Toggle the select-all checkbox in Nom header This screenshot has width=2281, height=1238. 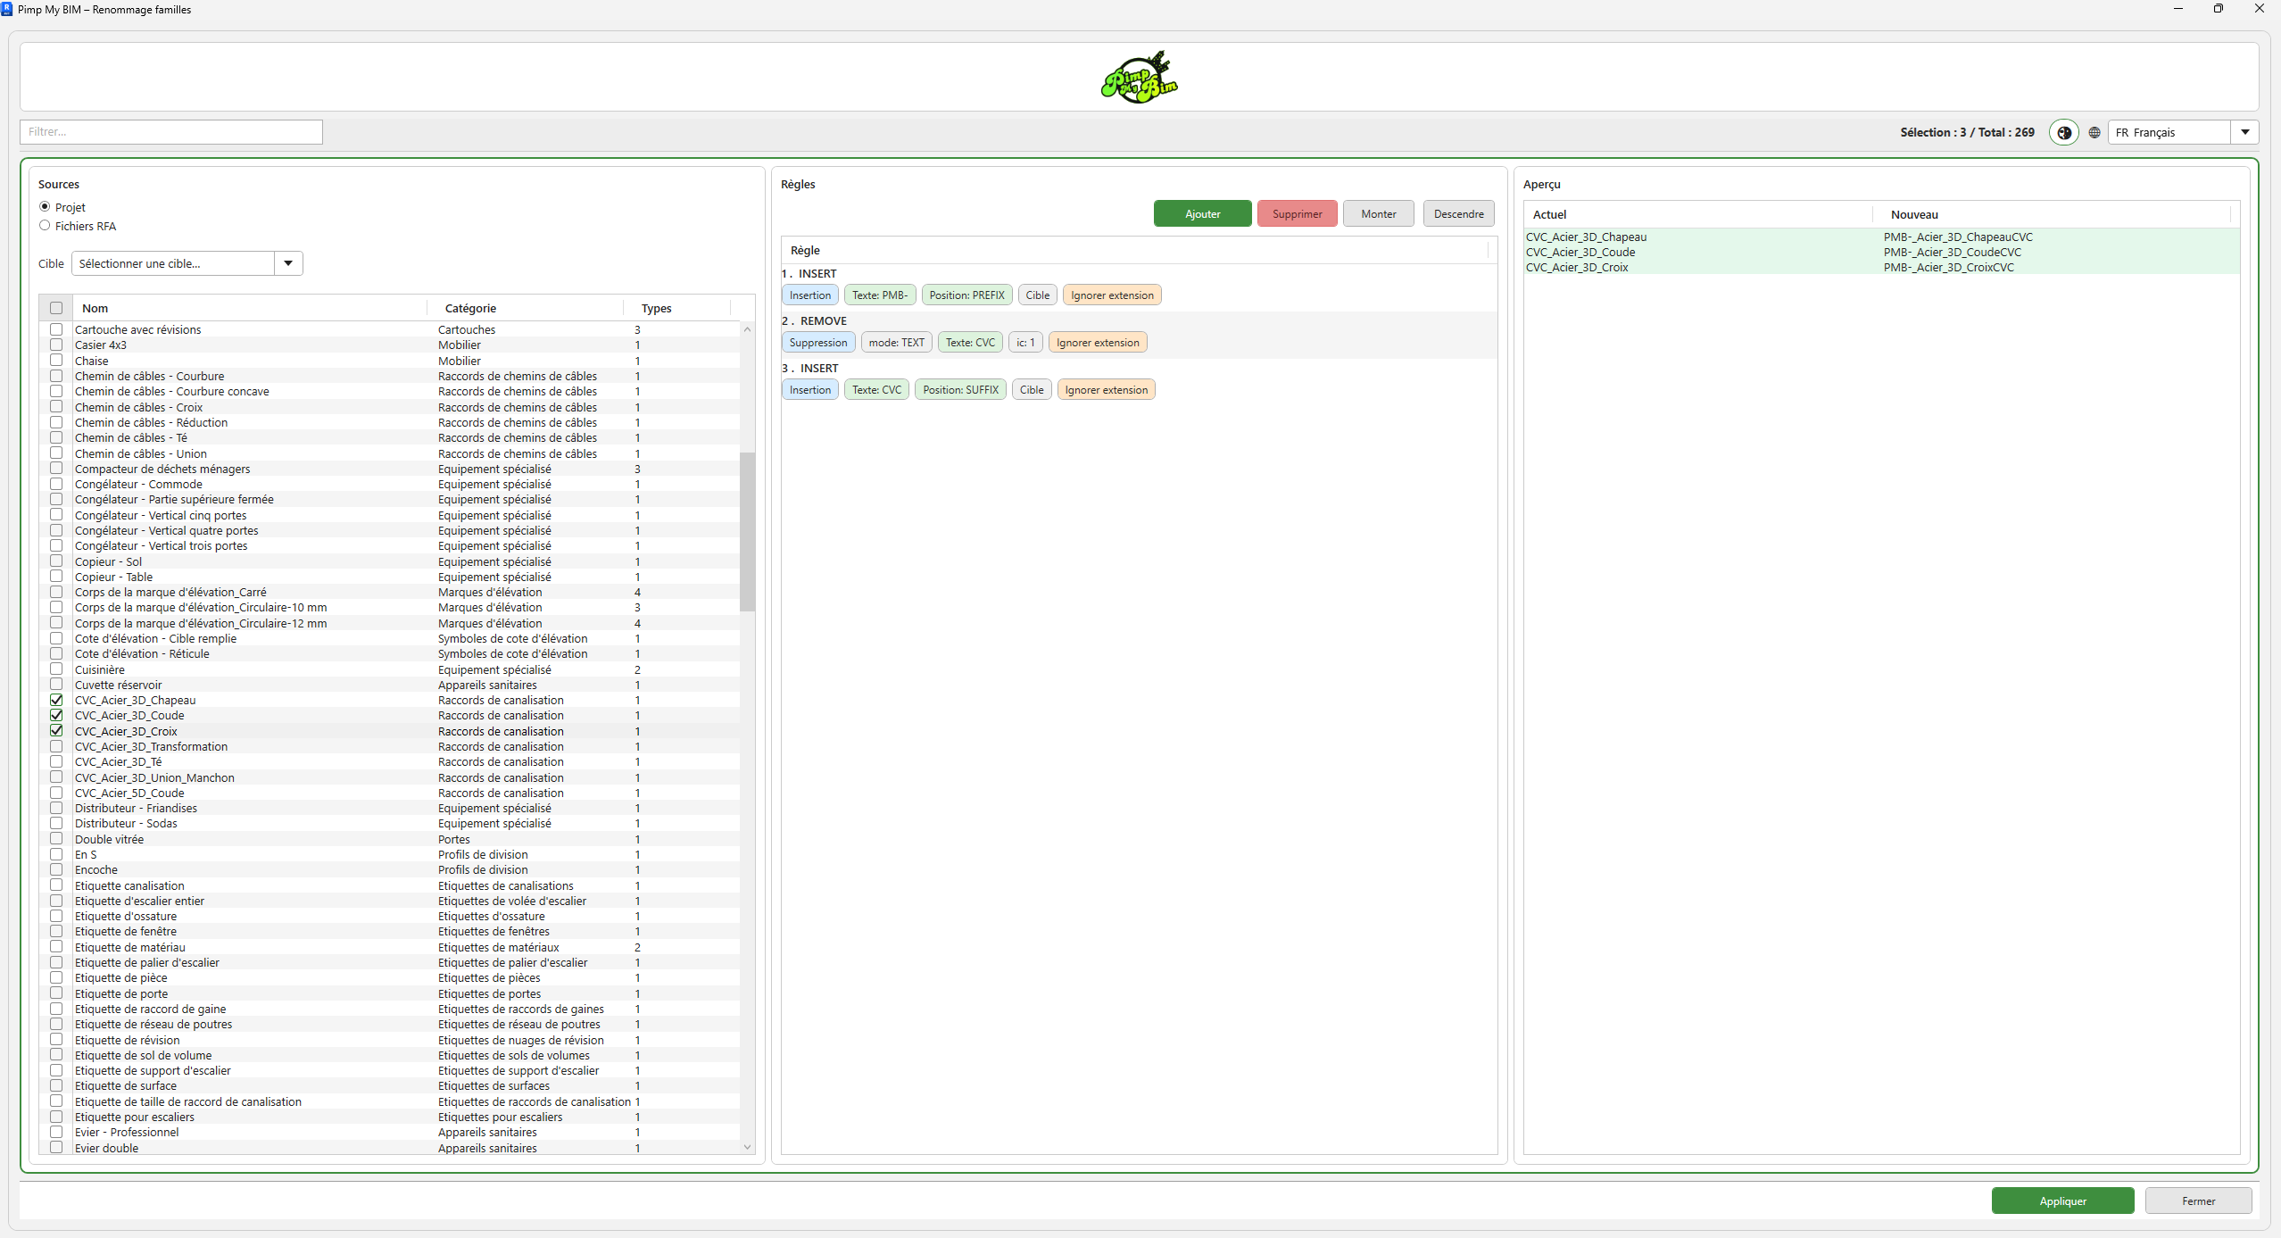tap(56, 308)
